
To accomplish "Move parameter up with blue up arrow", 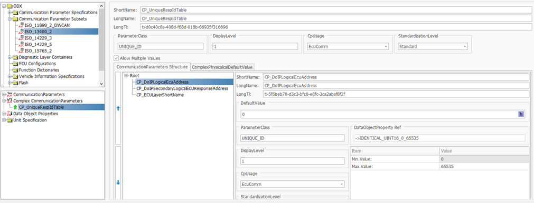I will [118, 109].
